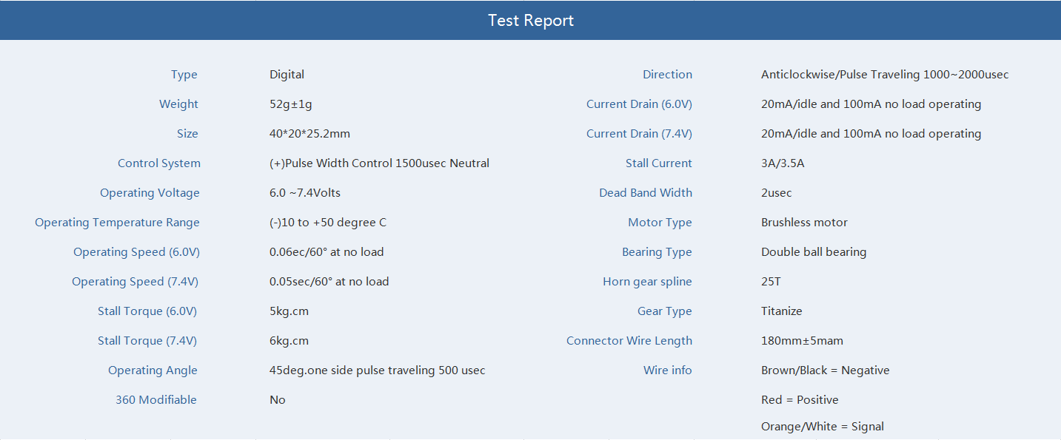Click the Operating Speed (7.4V) value
This screenshot has height=440, width=1061.
(329, 282)
